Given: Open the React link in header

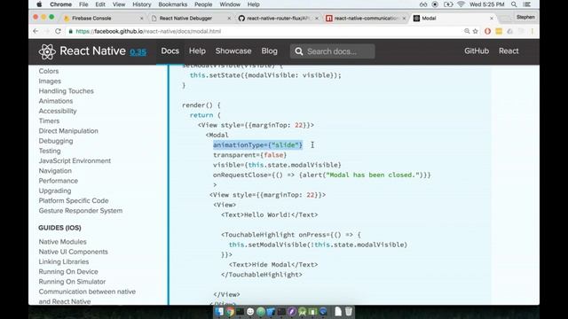Looking at the screenshot, I should pyautogui.click(x=509, y=51).
